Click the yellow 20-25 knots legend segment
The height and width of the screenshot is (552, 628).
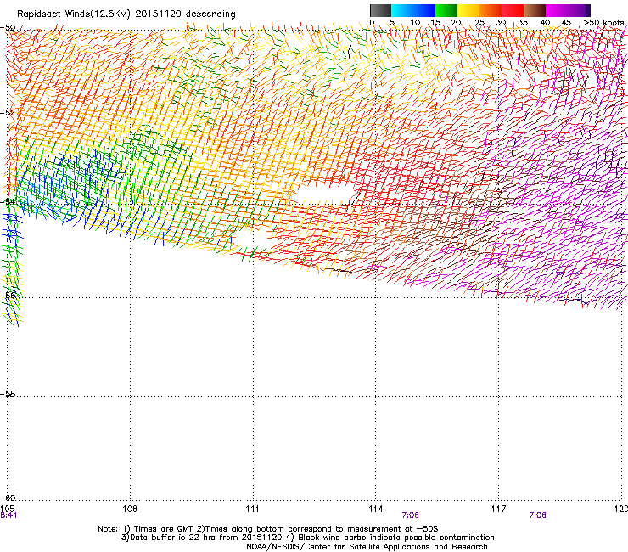468,10
